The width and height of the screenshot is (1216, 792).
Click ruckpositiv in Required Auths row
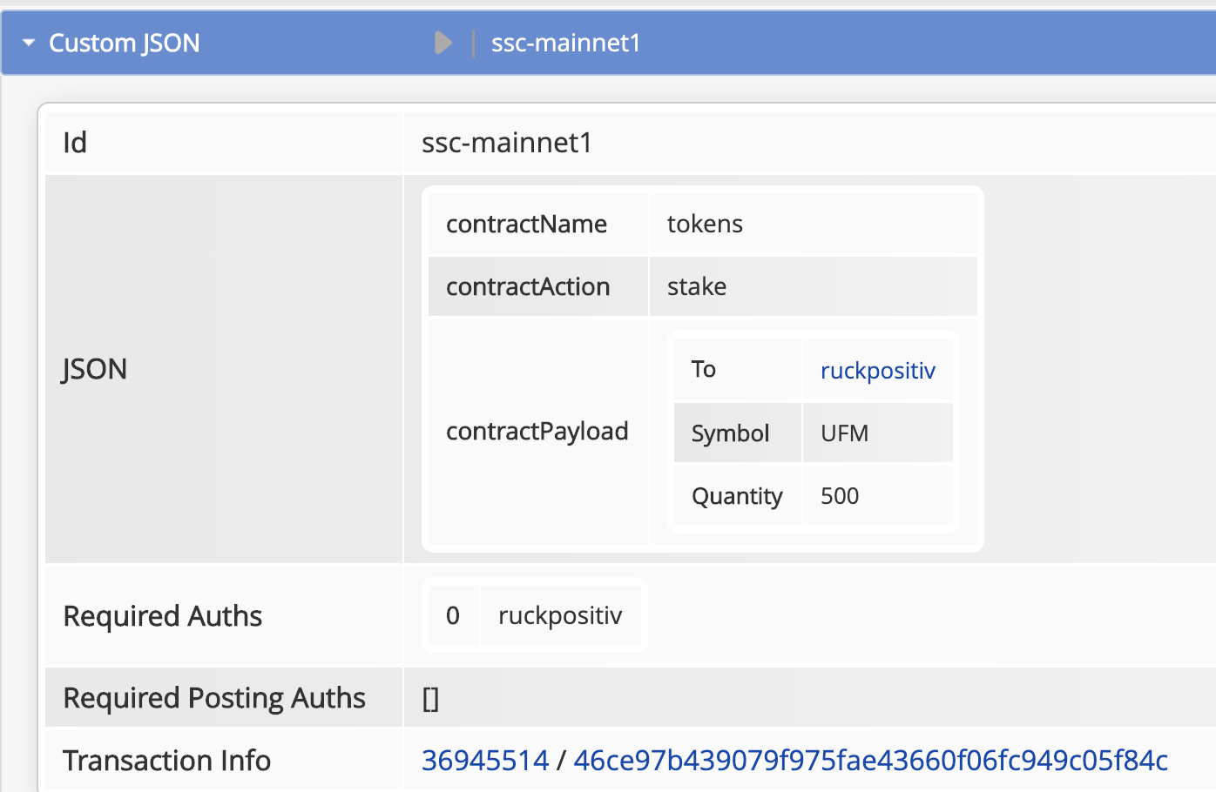tap(560, 616)
